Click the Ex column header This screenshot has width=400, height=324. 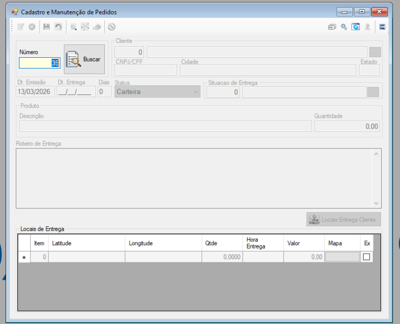pyautogui.click(x=367, y=243)
